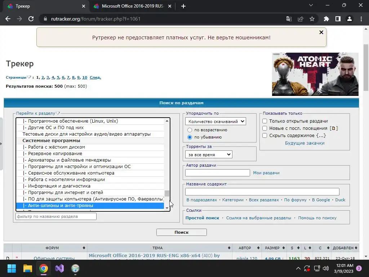Sort results by ФОРУМ column
This screenshot has height=277, width=369.
point(54,248)
